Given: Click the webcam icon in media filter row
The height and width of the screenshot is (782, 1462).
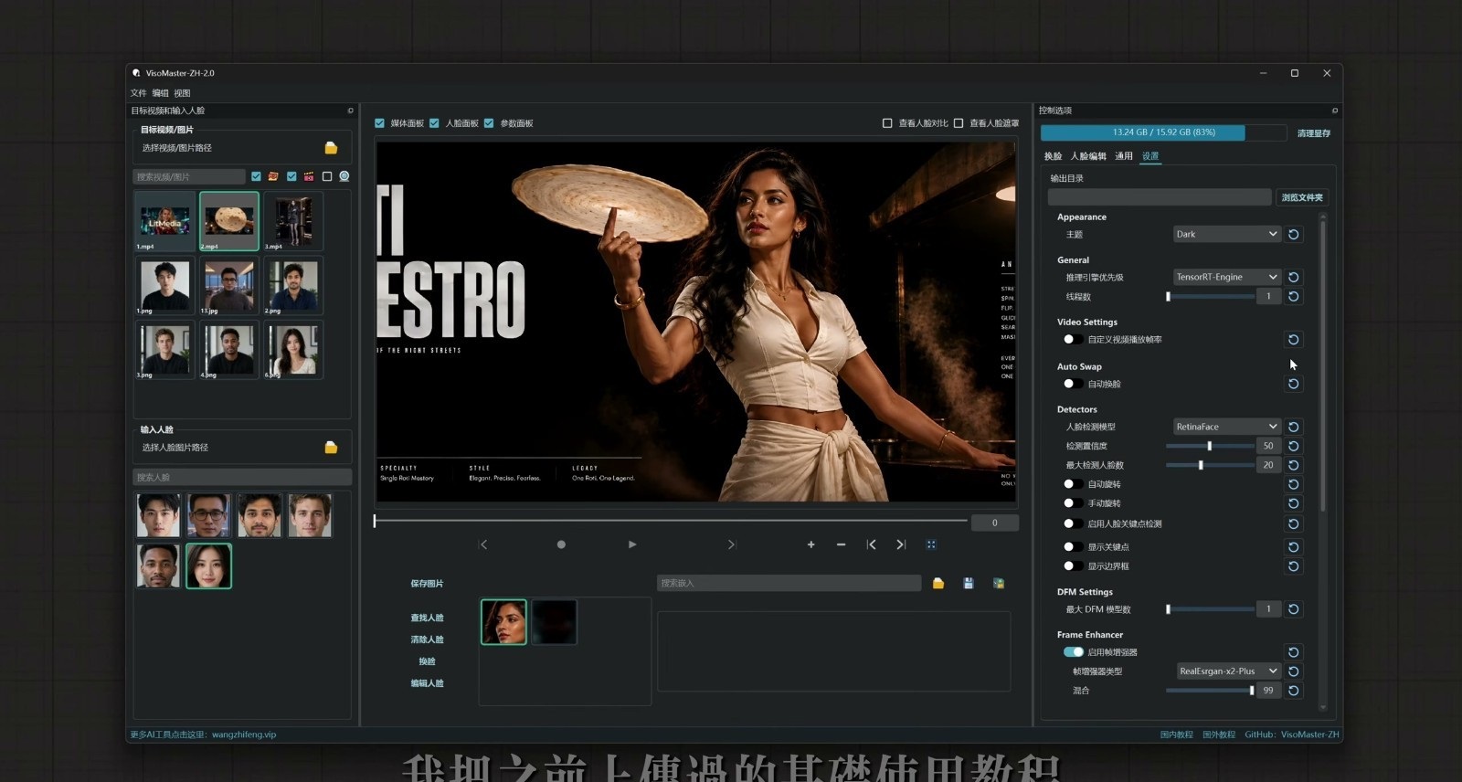Looking at the screenshot, I should 344,176.
